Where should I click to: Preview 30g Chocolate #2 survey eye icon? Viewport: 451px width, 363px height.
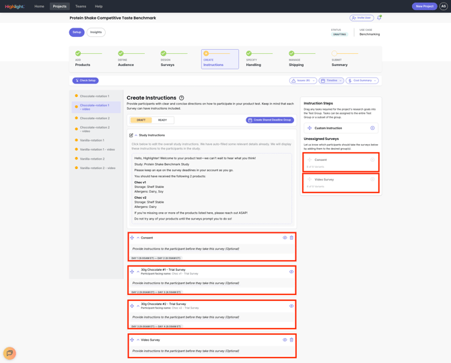[291, 306]
